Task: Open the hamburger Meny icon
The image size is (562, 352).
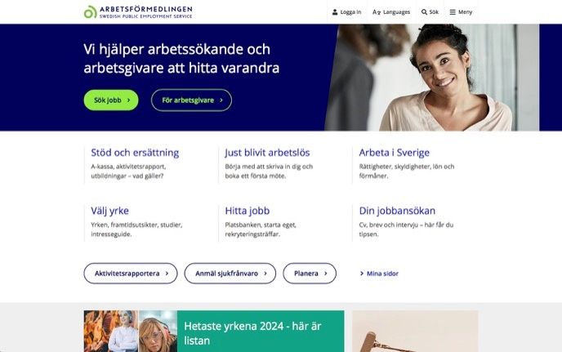Action: tap(453, 11)
